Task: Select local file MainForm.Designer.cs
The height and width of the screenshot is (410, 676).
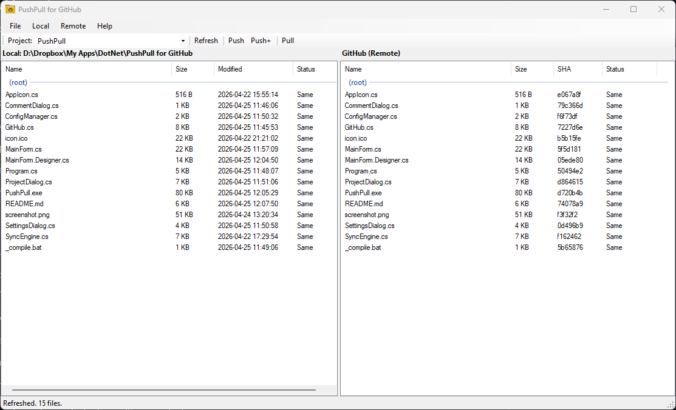Action: coord(37,160)
